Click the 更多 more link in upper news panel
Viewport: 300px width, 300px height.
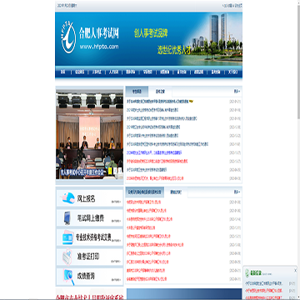(x=237, y=91)
